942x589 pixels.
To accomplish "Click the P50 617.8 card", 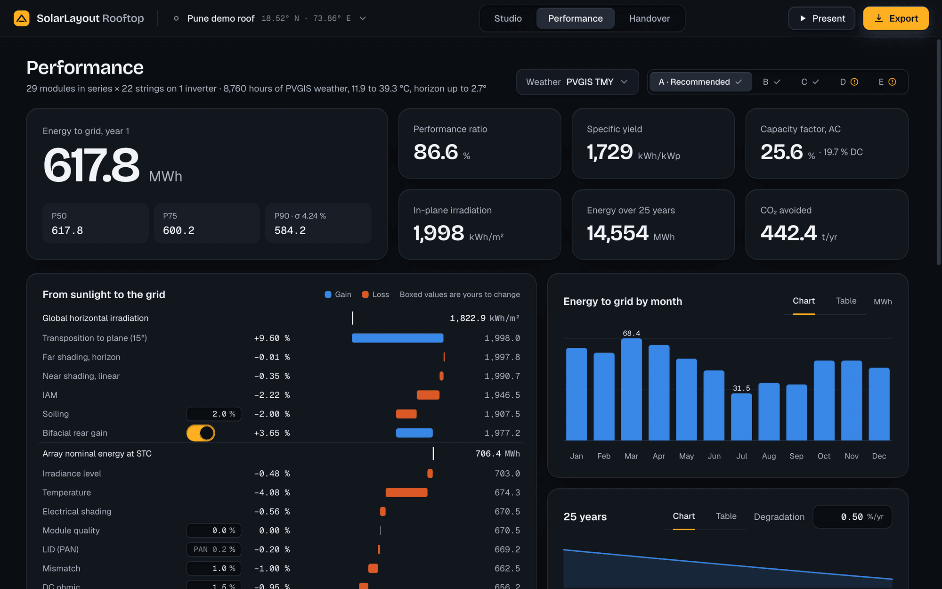I will (x=96, y=223).
